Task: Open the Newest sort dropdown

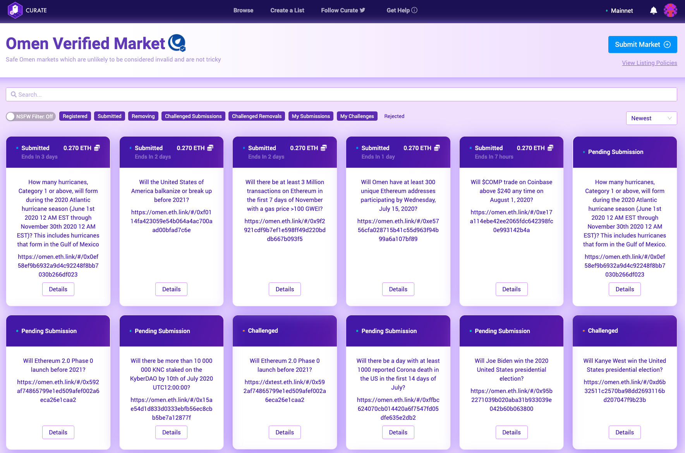Action: coord(651,118)
